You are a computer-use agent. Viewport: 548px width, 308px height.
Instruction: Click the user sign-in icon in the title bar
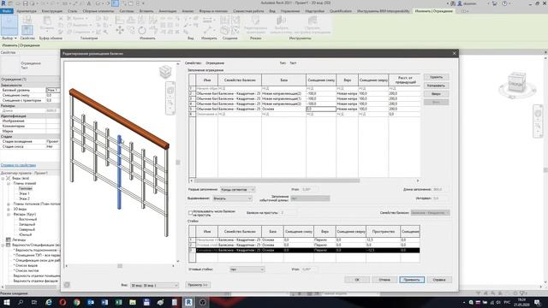(x=460, y=3)
